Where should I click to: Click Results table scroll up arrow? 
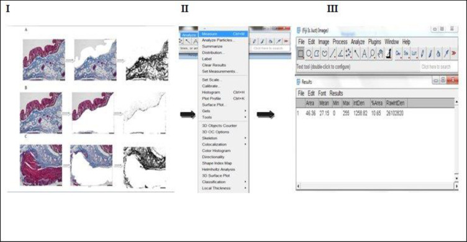[456, 102]
